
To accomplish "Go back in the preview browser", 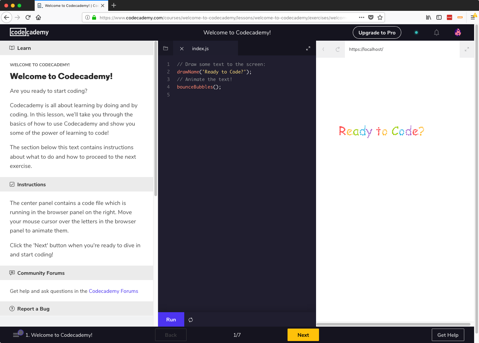I will pyautogui.click(x=323, y=49).
